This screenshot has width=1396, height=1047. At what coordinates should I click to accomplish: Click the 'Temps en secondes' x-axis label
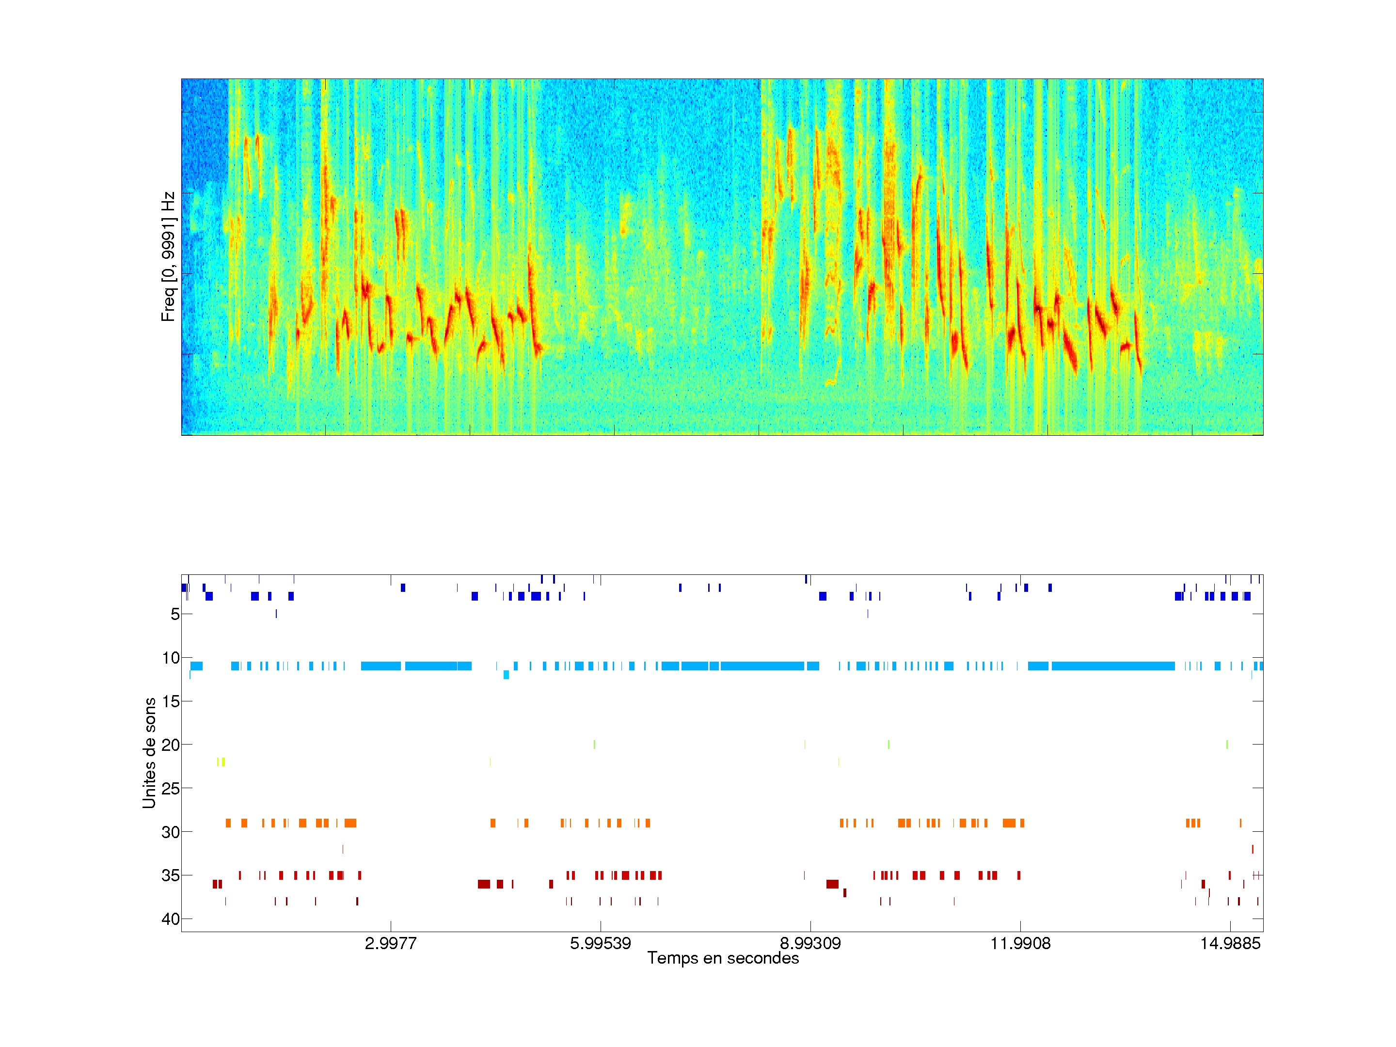pos(723,958)
